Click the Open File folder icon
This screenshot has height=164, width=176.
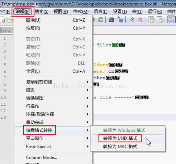10,20
